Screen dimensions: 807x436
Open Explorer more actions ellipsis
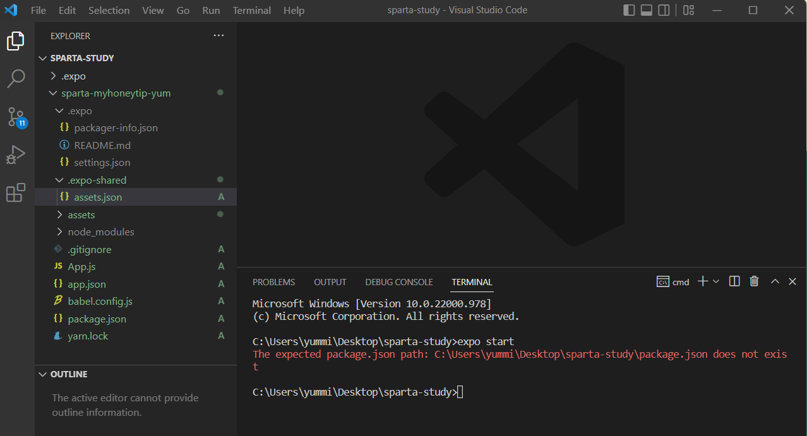[218, 36]
